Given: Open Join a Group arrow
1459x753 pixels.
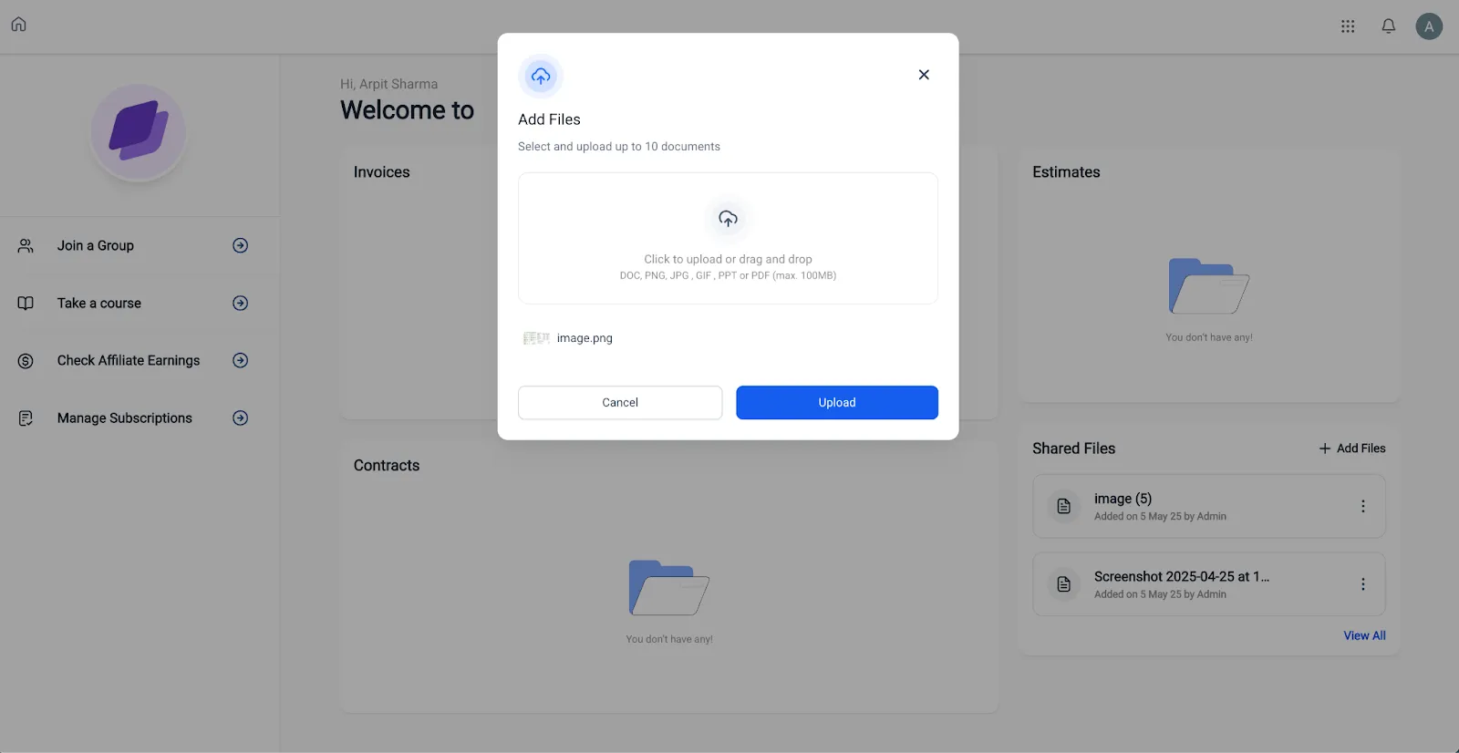Looking at the screenshot, I should (x=241, y=245).
